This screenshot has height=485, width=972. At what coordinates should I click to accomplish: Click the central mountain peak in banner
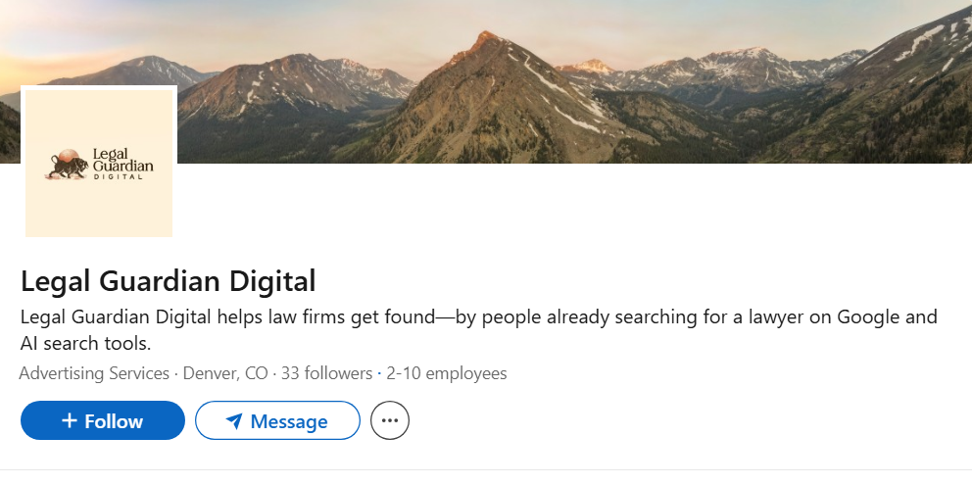pos(483,47)
